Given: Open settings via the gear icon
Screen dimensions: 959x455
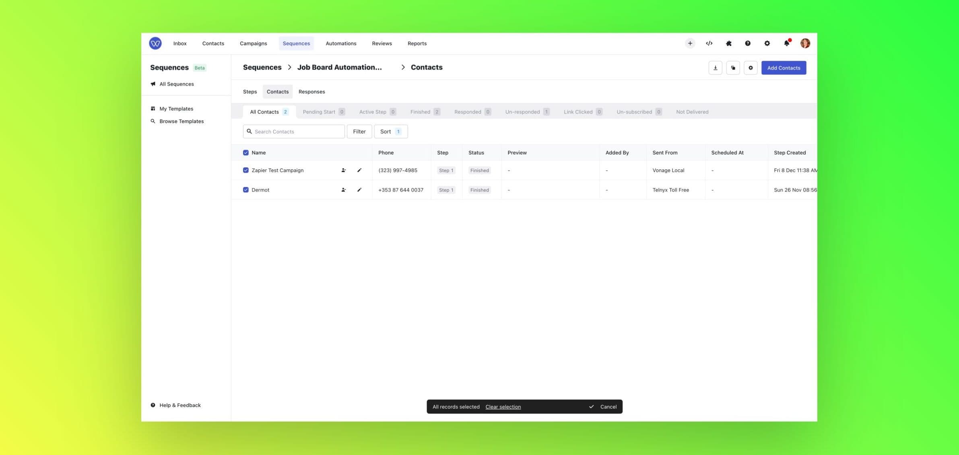Looking at the screenshot, I should coord(767,43).
